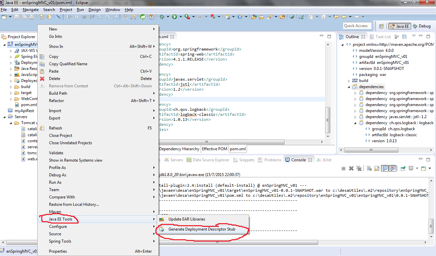
Task: Open the Navigate menu
Action: click(x=31, y=10)
